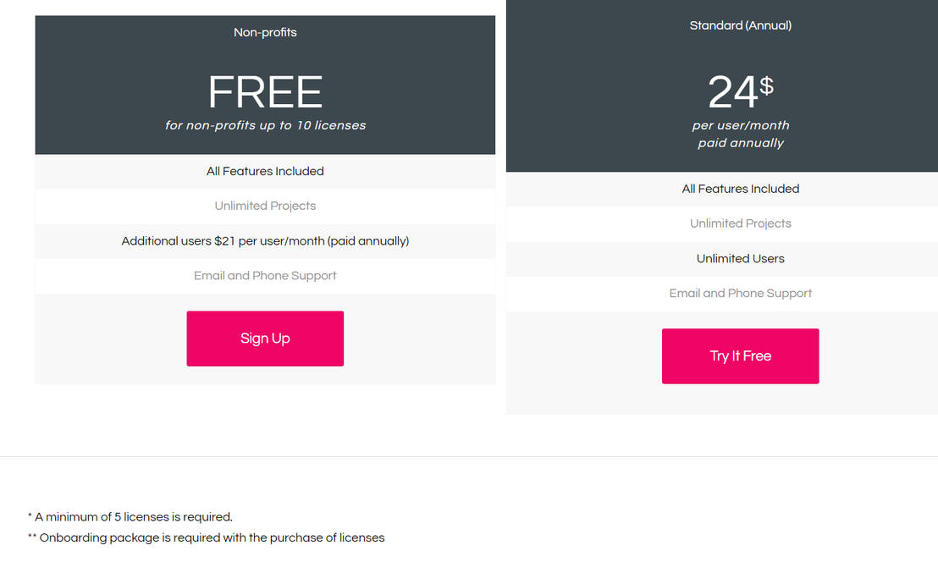Select 'Email and Phone Support' in Standard card
The height and width of the screenshot is (573, 938).
[740, 293]
